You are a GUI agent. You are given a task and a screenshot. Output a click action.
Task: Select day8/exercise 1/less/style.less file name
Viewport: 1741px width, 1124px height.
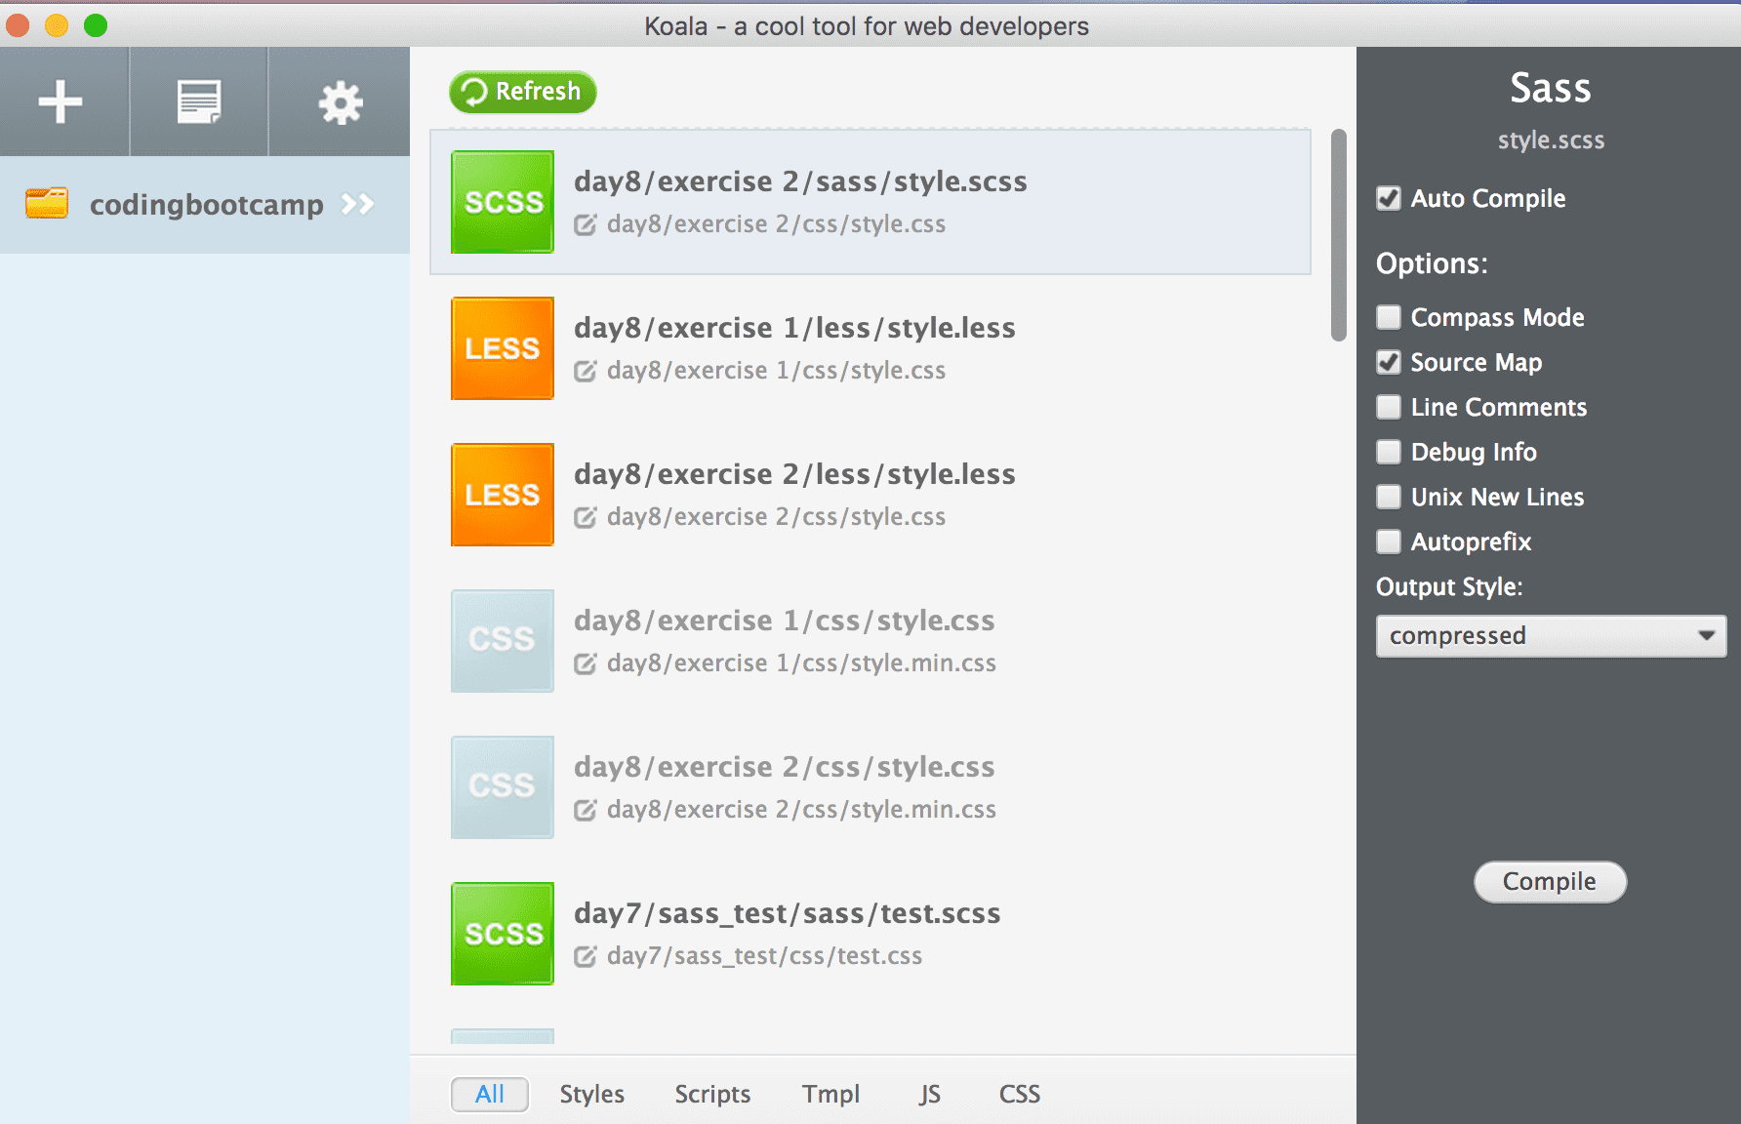tap(794, 328)
